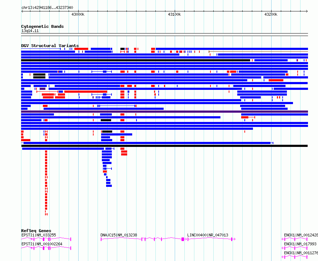Click the chr13:42941186..43237340 coordinate label
This screenshot has height=261, width=318.
[47, 8]
